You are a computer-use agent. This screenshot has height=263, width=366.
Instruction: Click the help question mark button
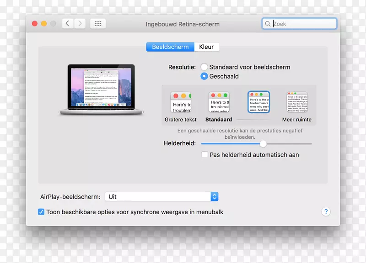(x=326, y=211)
